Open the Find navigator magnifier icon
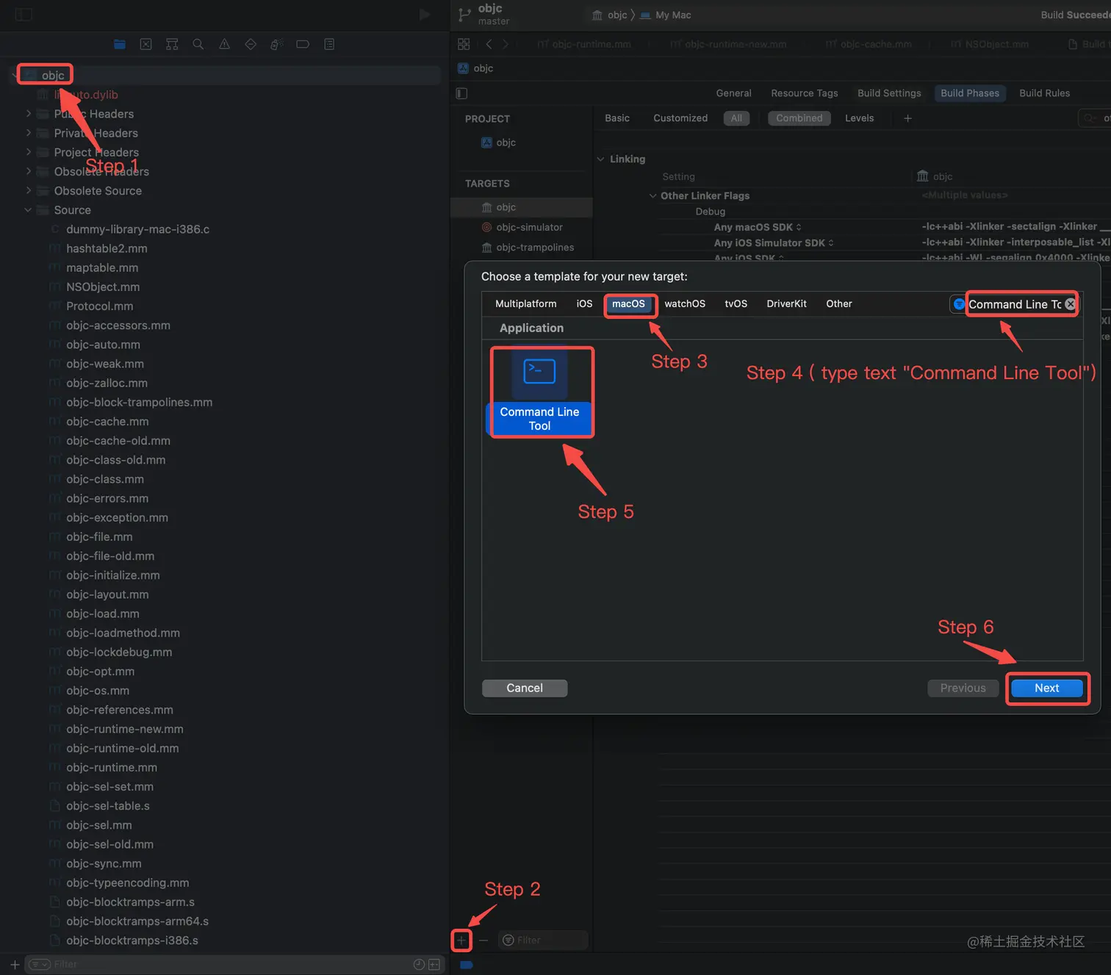 [198, 44]
